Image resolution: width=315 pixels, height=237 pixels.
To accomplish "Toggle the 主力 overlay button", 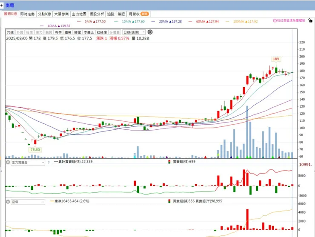I will (39, 32).
